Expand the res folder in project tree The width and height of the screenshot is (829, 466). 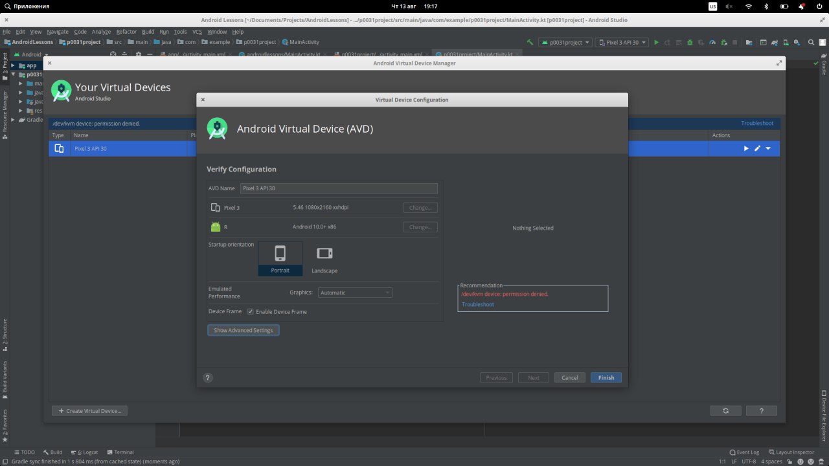coord(21,111)
